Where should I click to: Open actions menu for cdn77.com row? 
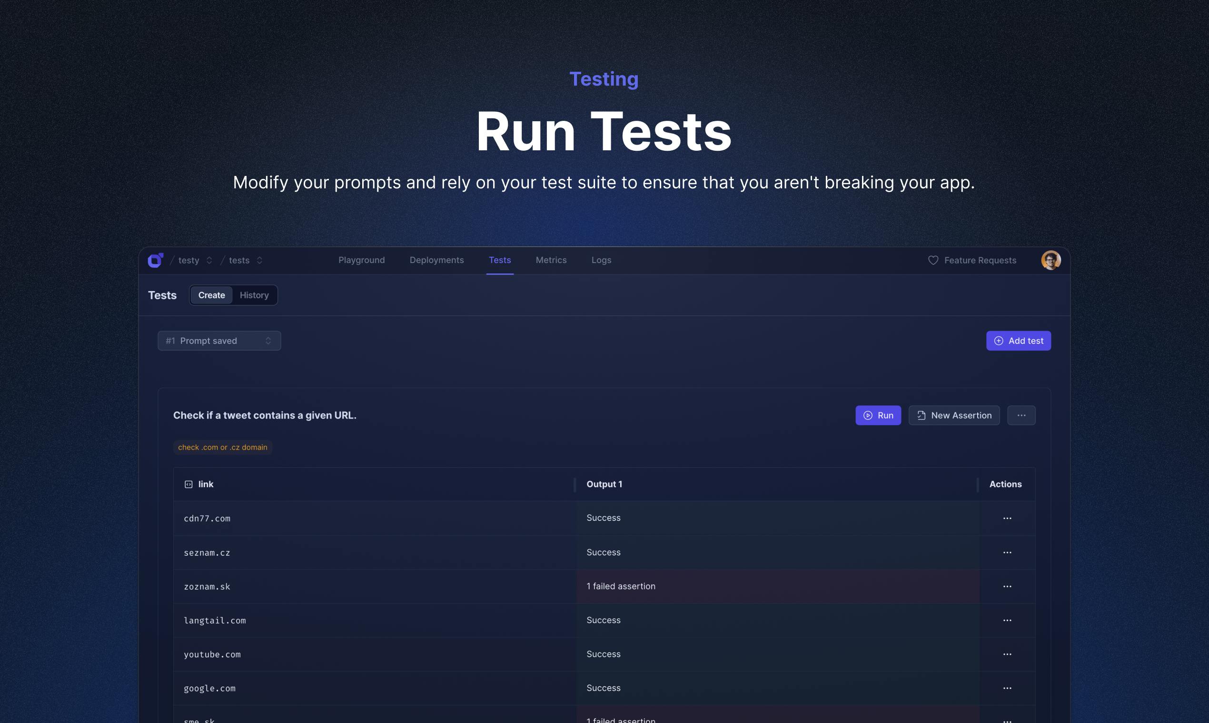pos(1007,518)
